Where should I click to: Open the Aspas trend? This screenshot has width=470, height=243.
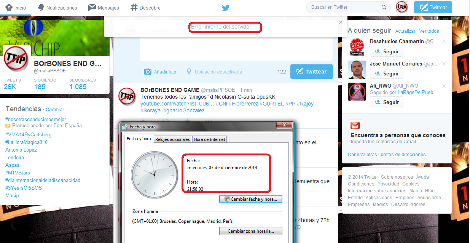point(12,165)
